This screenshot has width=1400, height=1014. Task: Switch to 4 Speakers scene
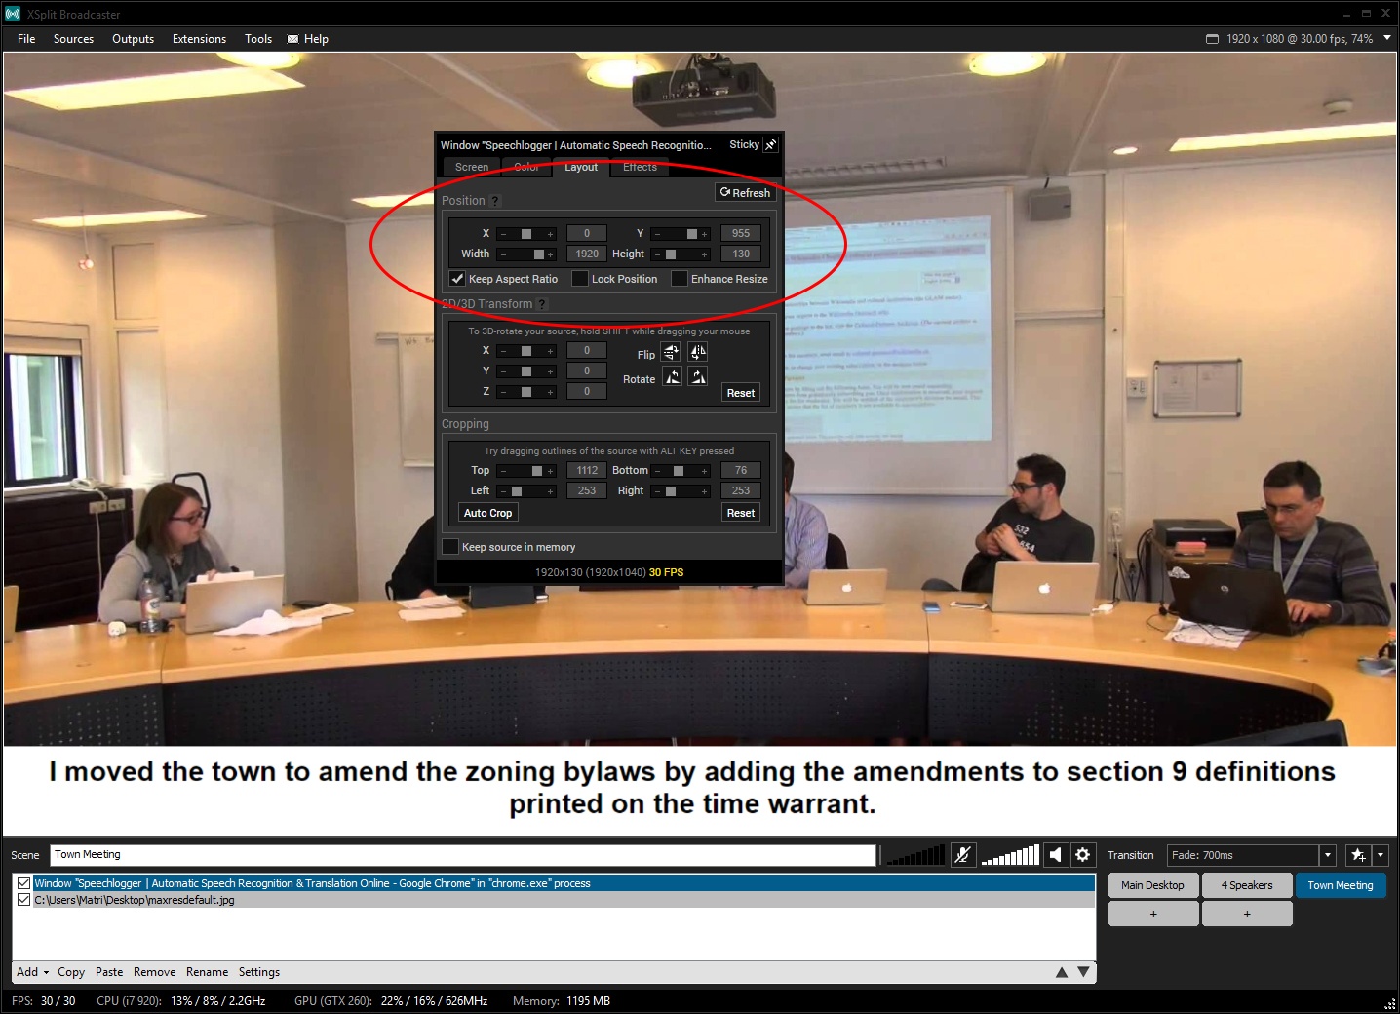[x=1247, y=885]
